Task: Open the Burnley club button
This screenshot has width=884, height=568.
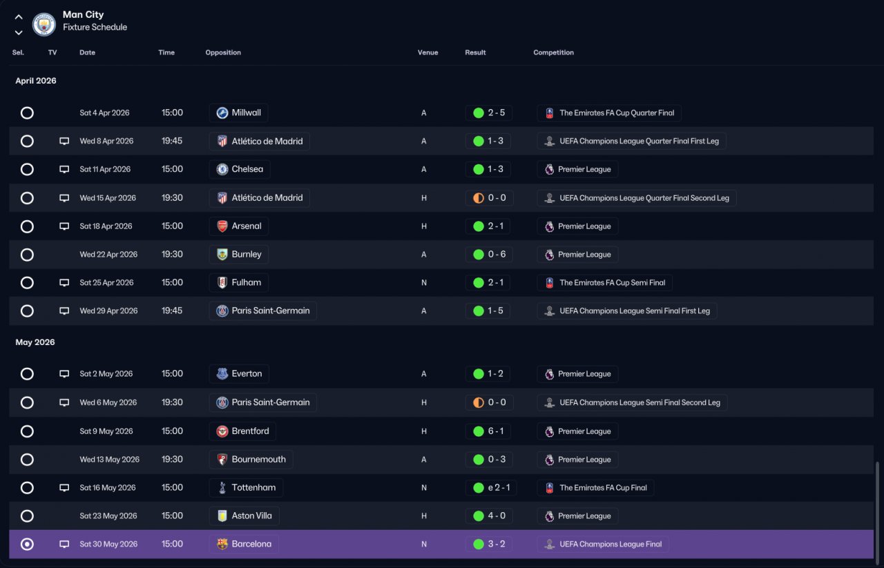Action: point(239,255)
